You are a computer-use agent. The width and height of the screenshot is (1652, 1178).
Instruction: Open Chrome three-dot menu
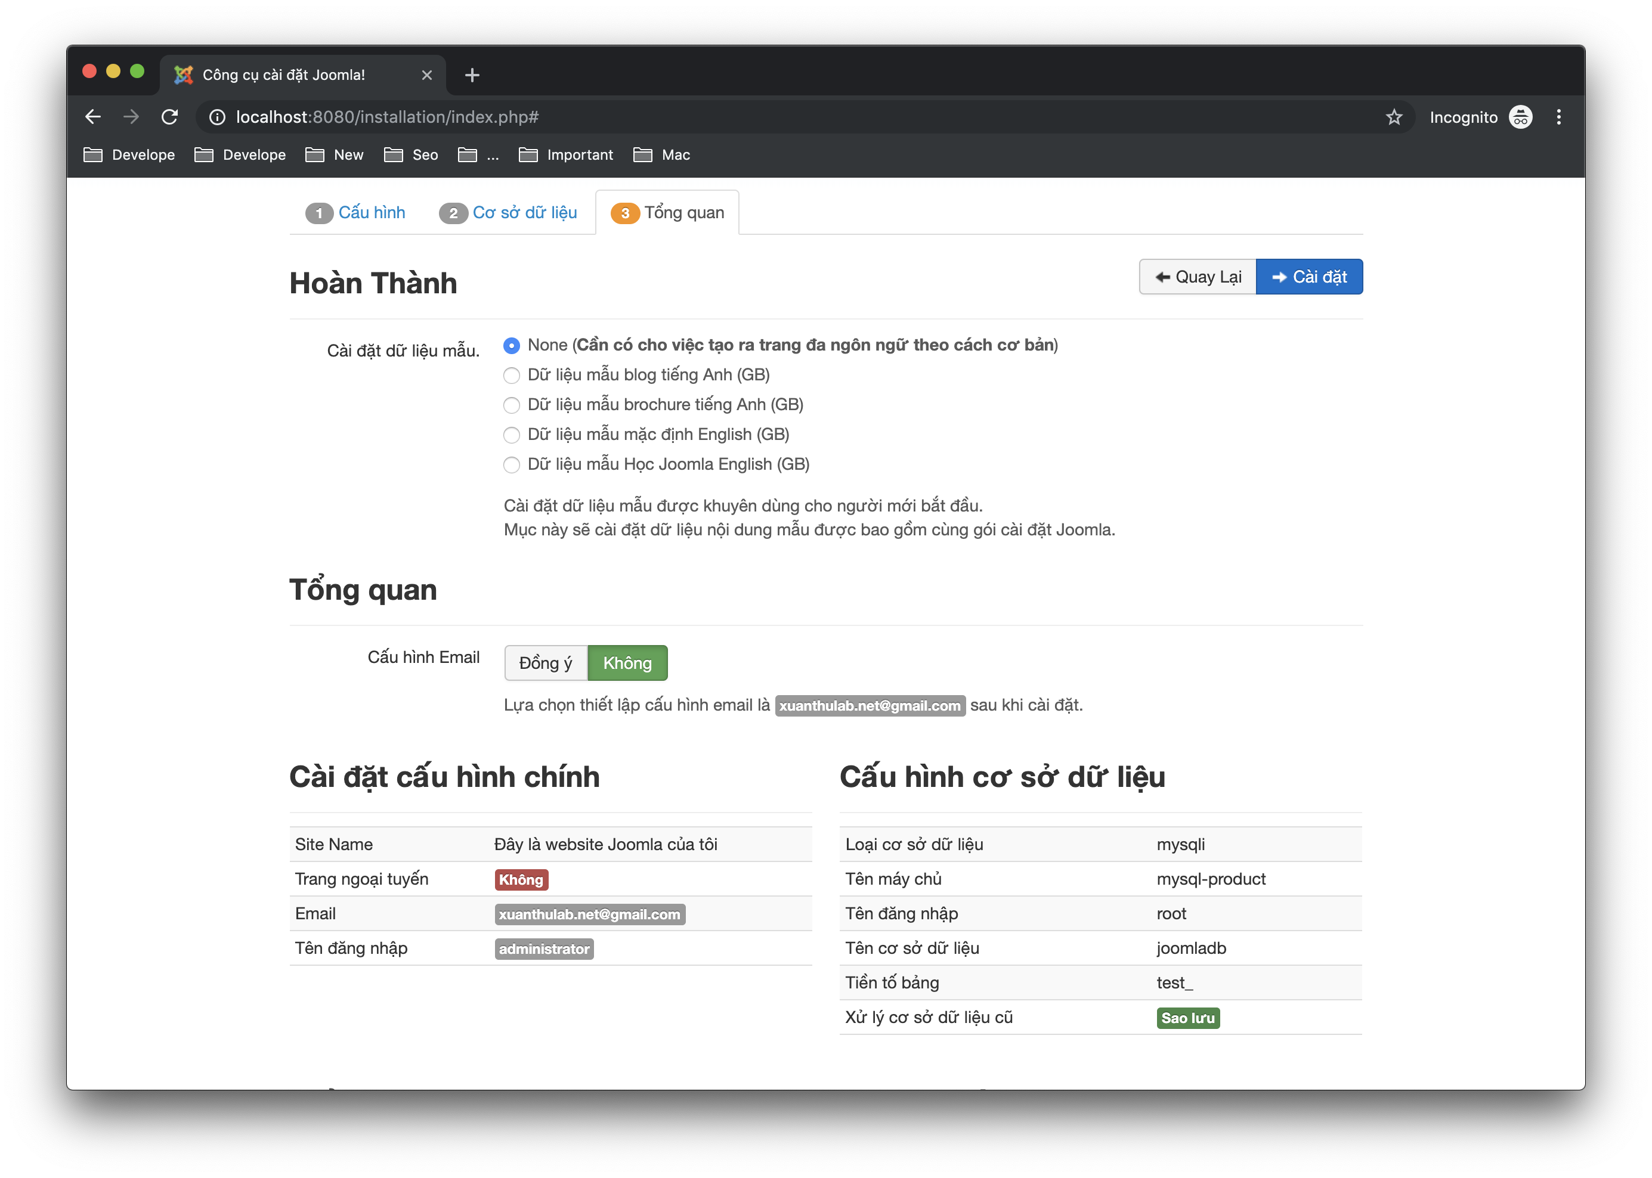[1558, 117]
